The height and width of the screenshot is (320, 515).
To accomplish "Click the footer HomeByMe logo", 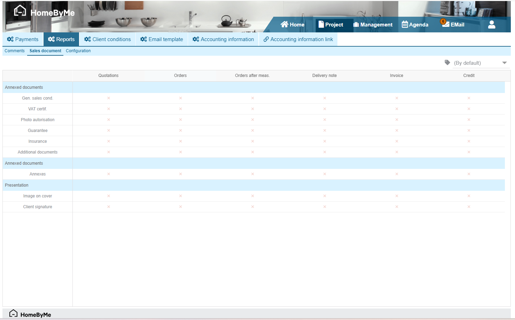I will pyautogui.click(x=30, y=314).
